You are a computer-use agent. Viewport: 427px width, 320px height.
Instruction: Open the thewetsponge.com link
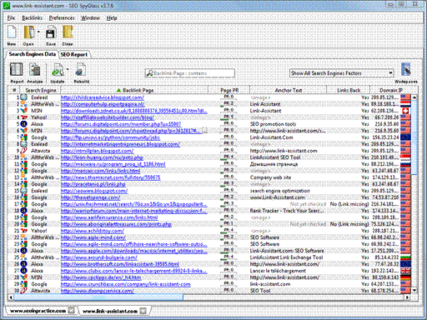(x=90, y=197)
